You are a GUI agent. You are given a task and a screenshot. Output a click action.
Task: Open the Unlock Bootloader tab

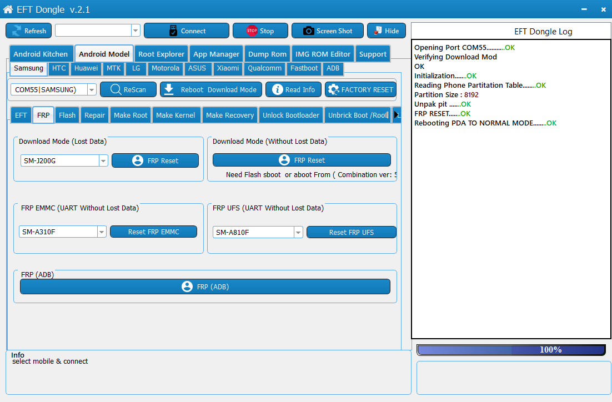[291, 115]
